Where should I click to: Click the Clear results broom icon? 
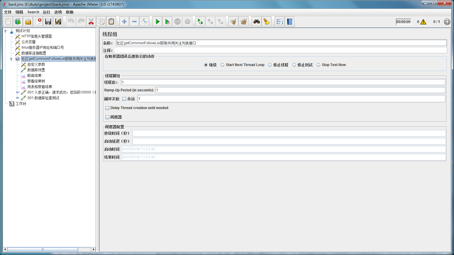(234, 22)
